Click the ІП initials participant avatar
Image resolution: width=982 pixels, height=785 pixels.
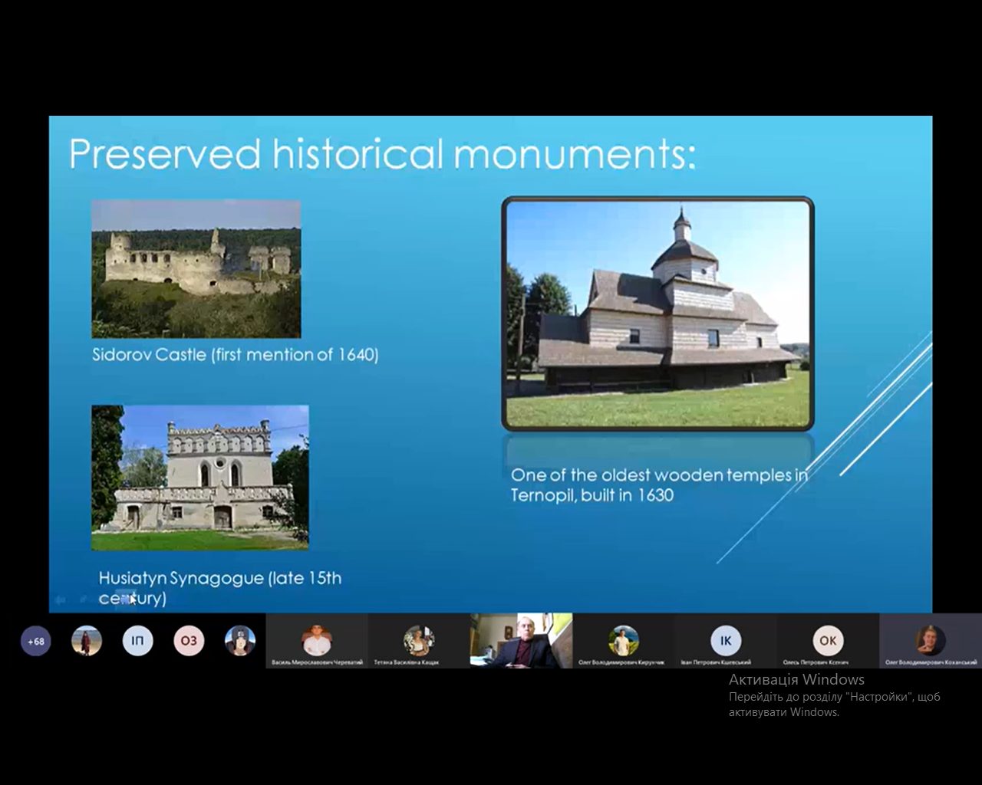coord(137,641)
